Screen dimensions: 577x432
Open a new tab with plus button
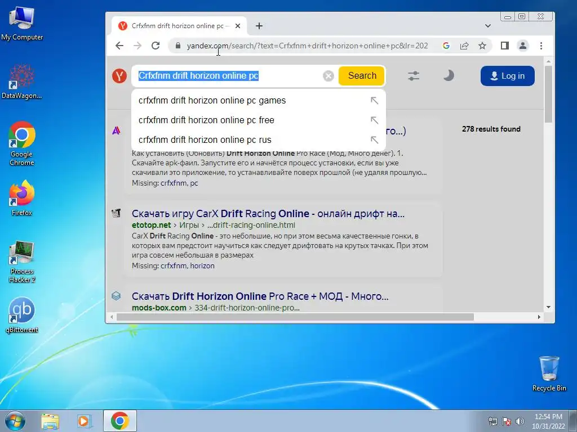click(x=259, y=26)
